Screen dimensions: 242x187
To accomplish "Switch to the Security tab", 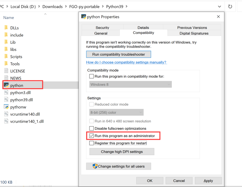I will [102, 27].
